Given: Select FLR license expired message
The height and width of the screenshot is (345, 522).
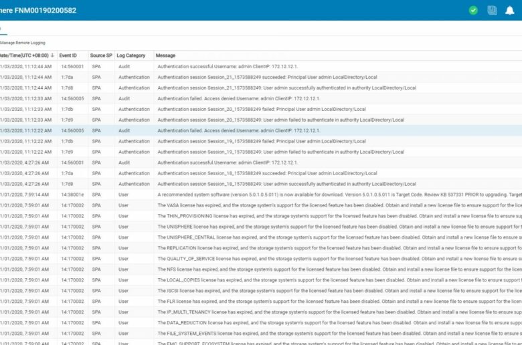Looking at the screenshot, I should 339,302.
